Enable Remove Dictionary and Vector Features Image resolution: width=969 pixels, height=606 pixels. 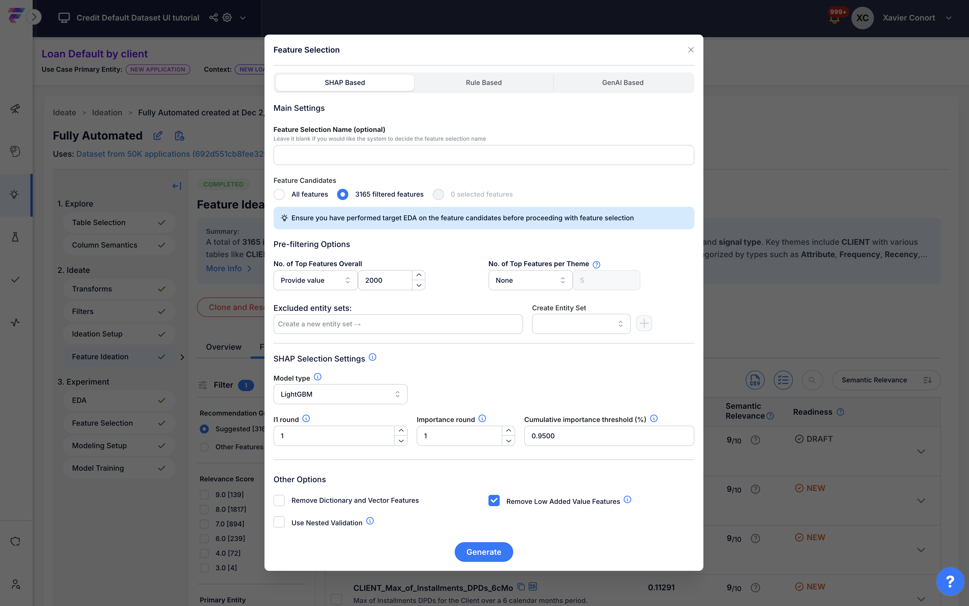279,500
